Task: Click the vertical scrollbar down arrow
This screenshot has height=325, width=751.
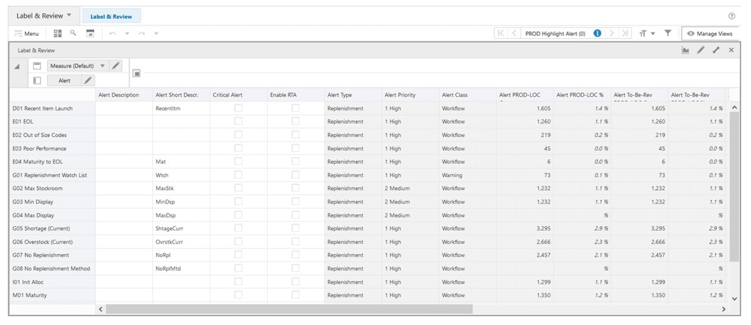Action: [x=734, y=299]
